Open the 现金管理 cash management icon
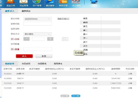 [x=24, y=3]
